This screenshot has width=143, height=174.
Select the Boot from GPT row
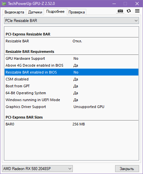pos(71,86)
